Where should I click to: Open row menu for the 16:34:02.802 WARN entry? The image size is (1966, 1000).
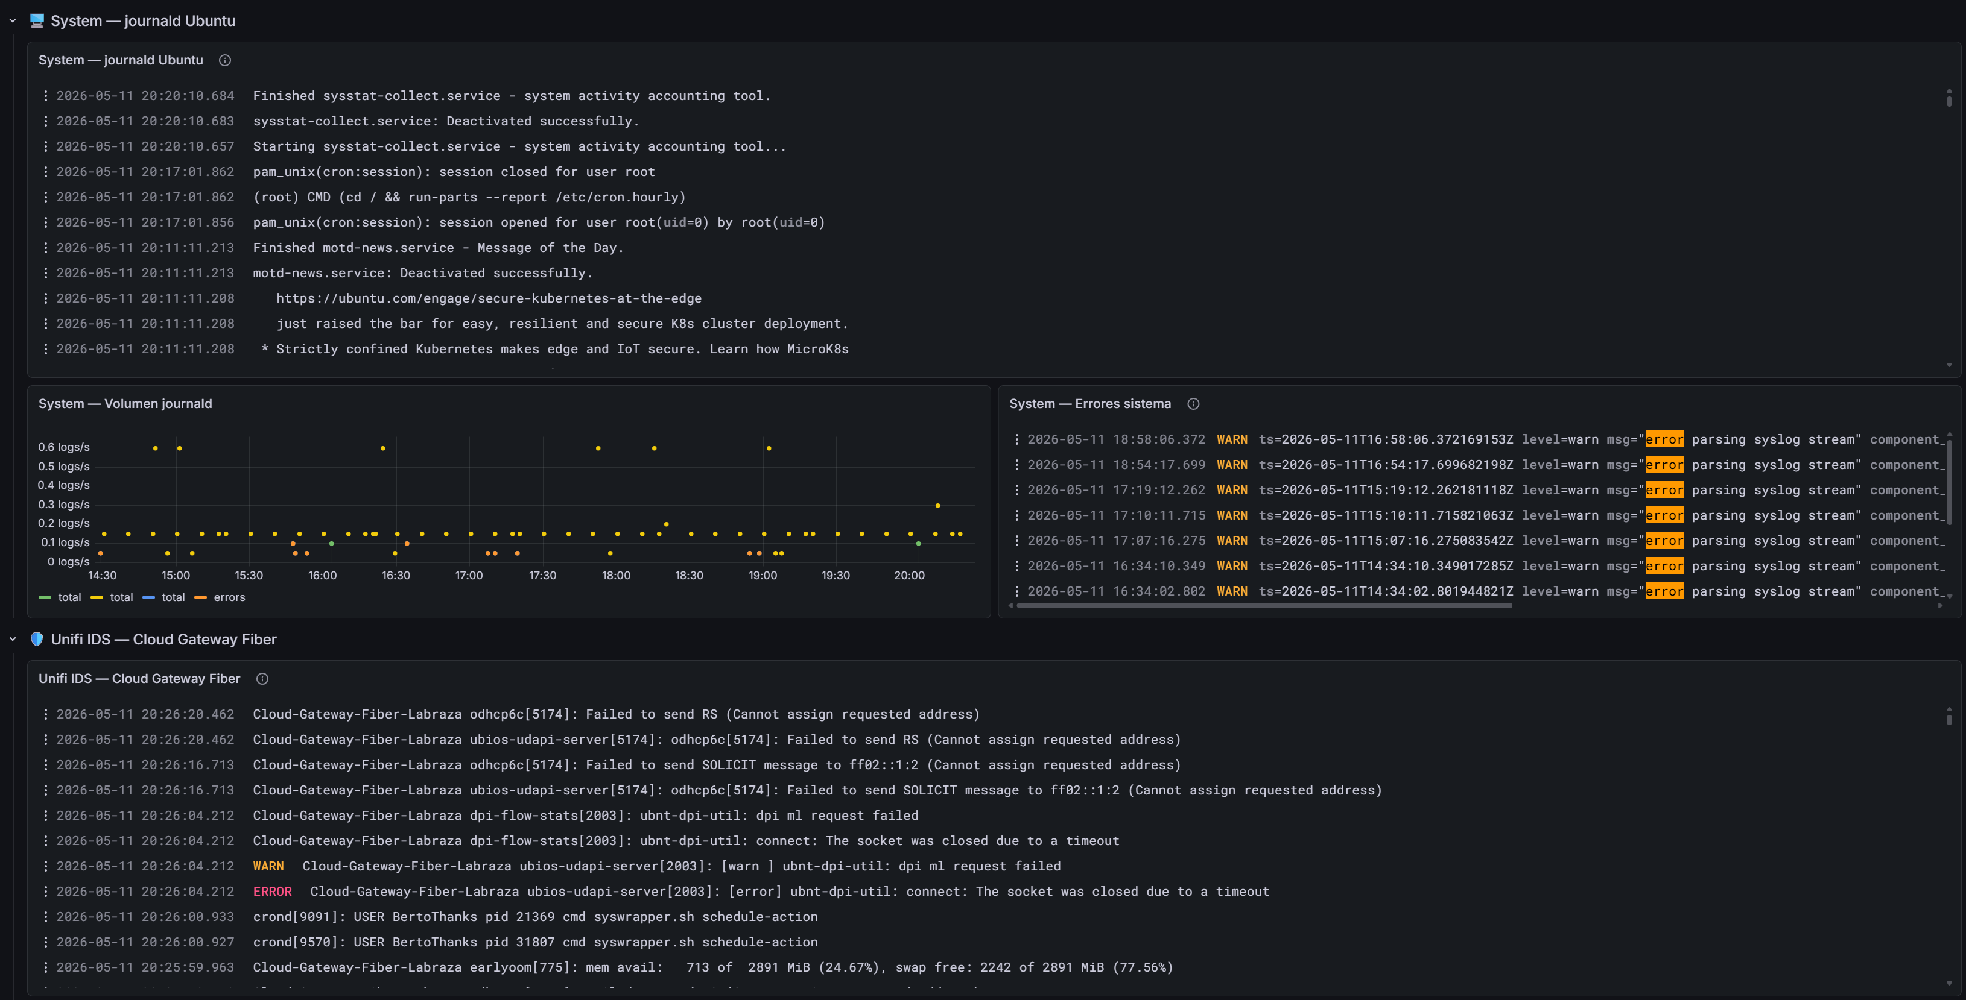point(1016,591)
